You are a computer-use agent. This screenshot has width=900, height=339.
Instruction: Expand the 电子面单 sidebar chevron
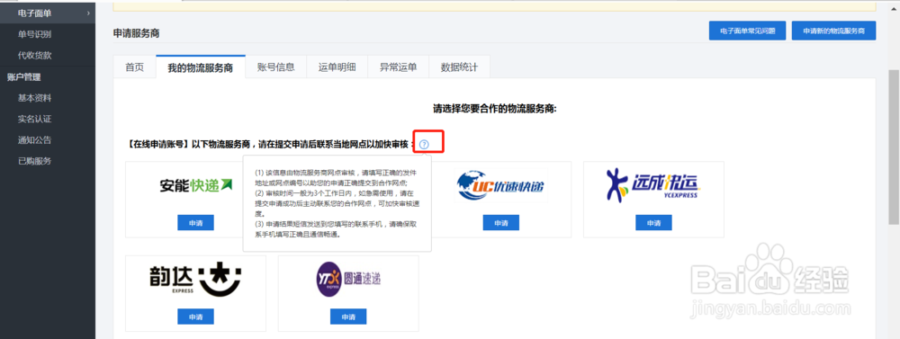click(x=88, y=13)
